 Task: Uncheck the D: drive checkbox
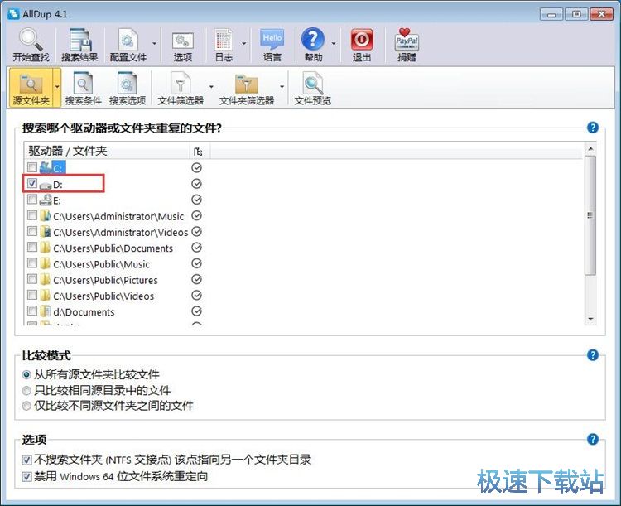click(x=32, y=183)
